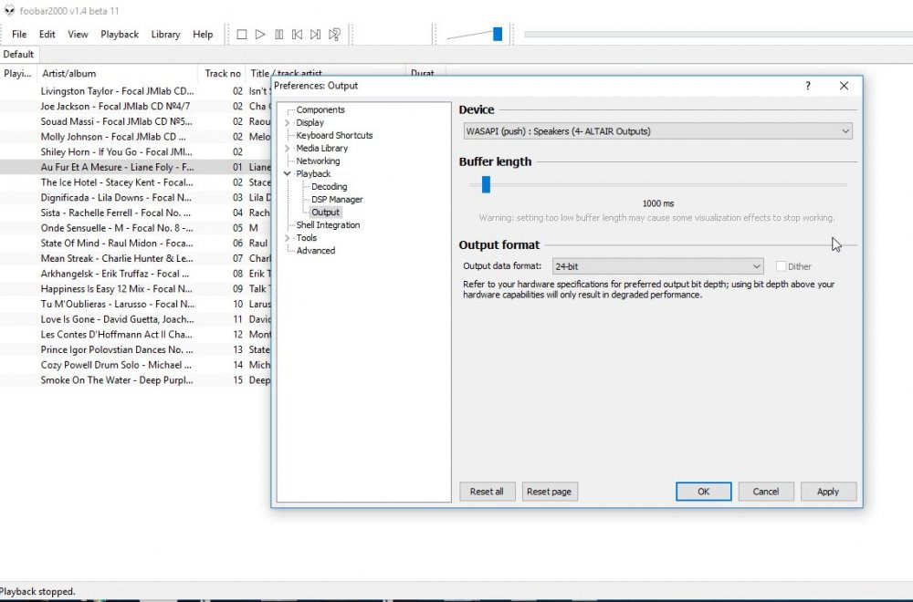Toggle the Dither checkbox
Screen dimensions: 913x602
coord(781,266)
